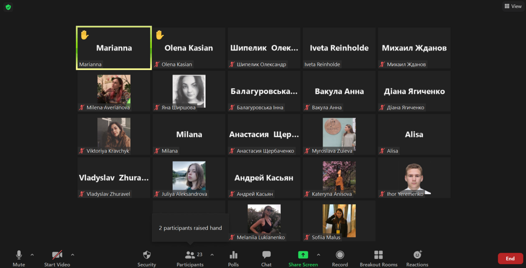The height and width of the screenshot is (268, 526).
Task: Expand share options arrow beside Share Screen
Action: tap(318, 255)
